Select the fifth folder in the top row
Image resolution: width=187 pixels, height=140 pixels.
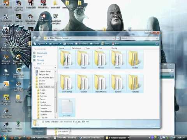point(135,59)
